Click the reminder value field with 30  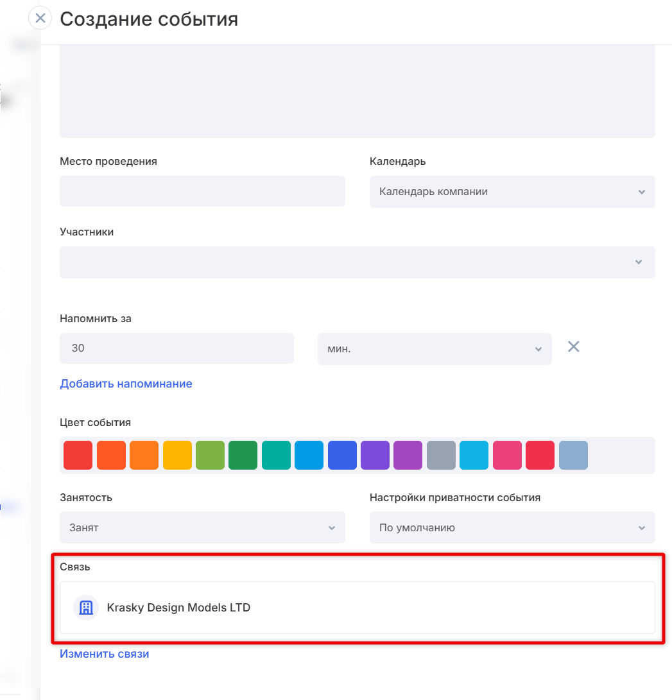(x=177, y=349)
